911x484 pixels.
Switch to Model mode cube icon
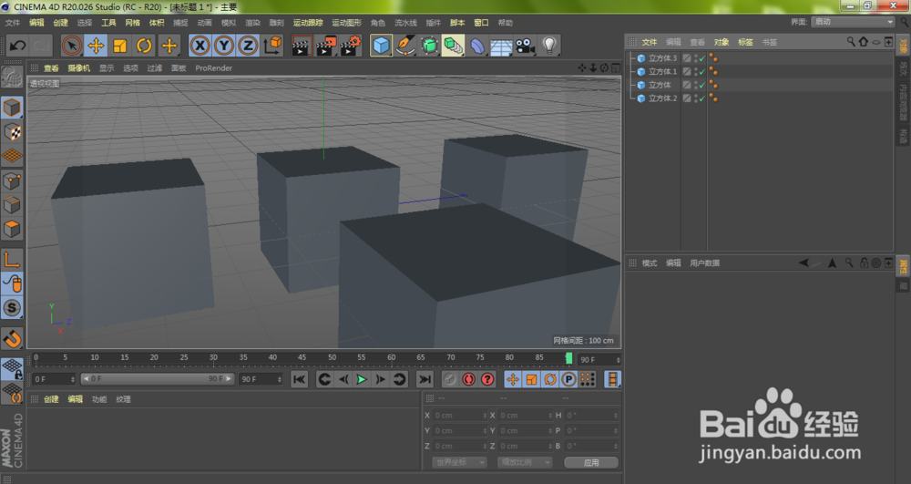[12, 108]
